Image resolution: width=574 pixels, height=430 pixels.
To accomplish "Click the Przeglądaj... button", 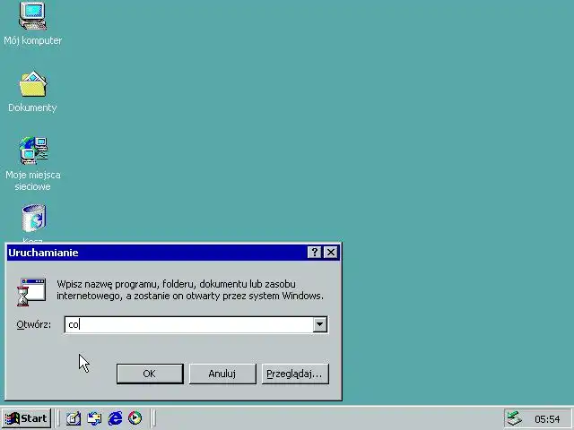I will point(295,374).
